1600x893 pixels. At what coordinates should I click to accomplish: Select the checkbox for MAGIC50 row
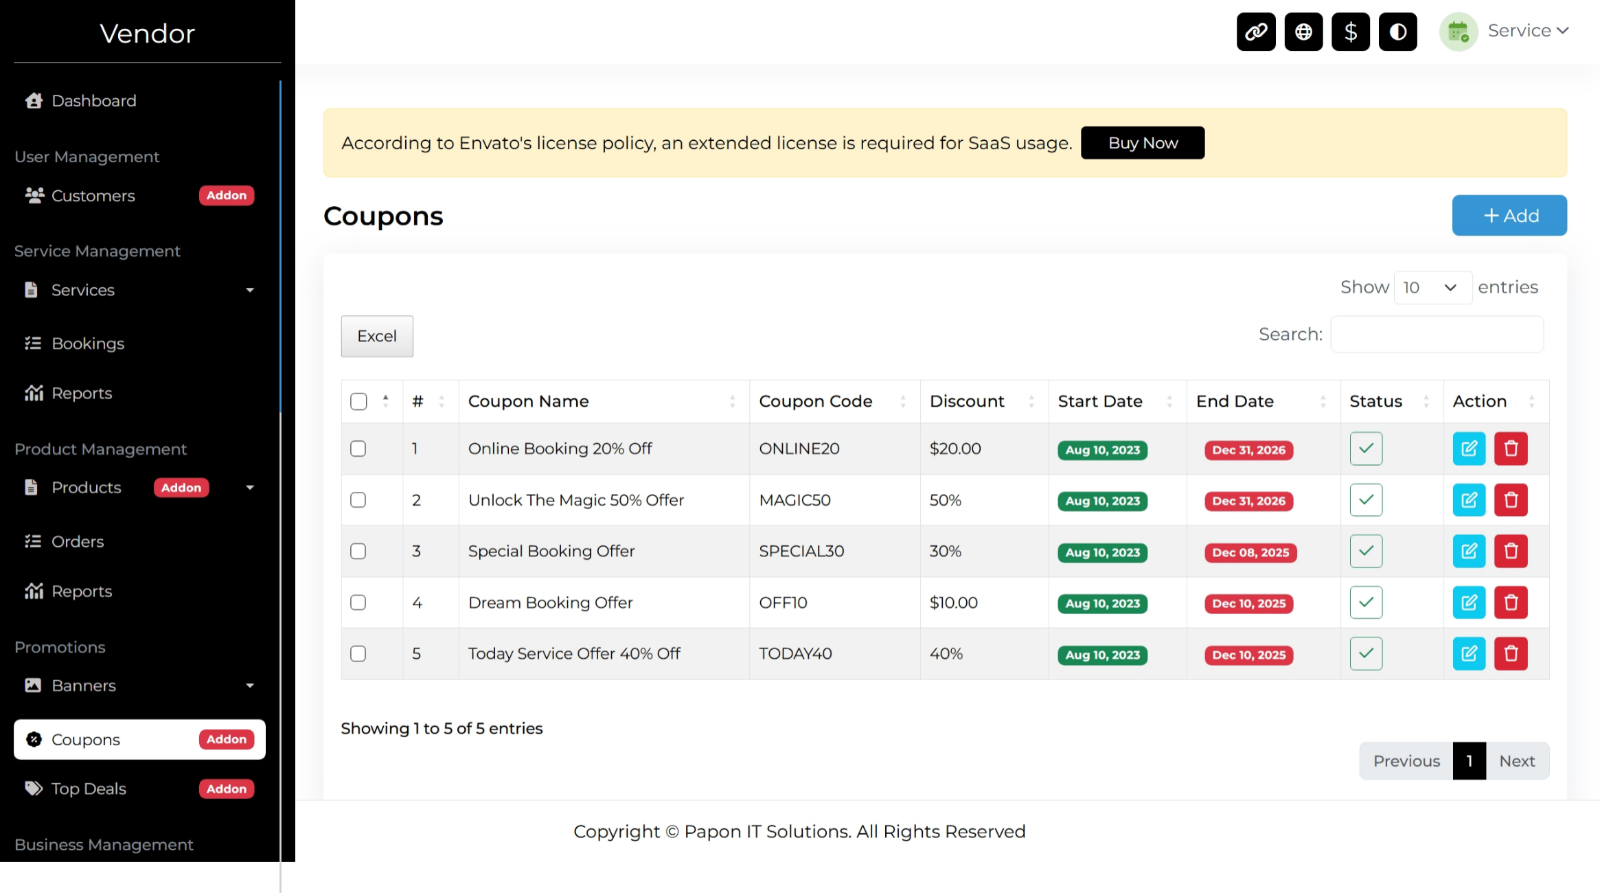(358, 500)
